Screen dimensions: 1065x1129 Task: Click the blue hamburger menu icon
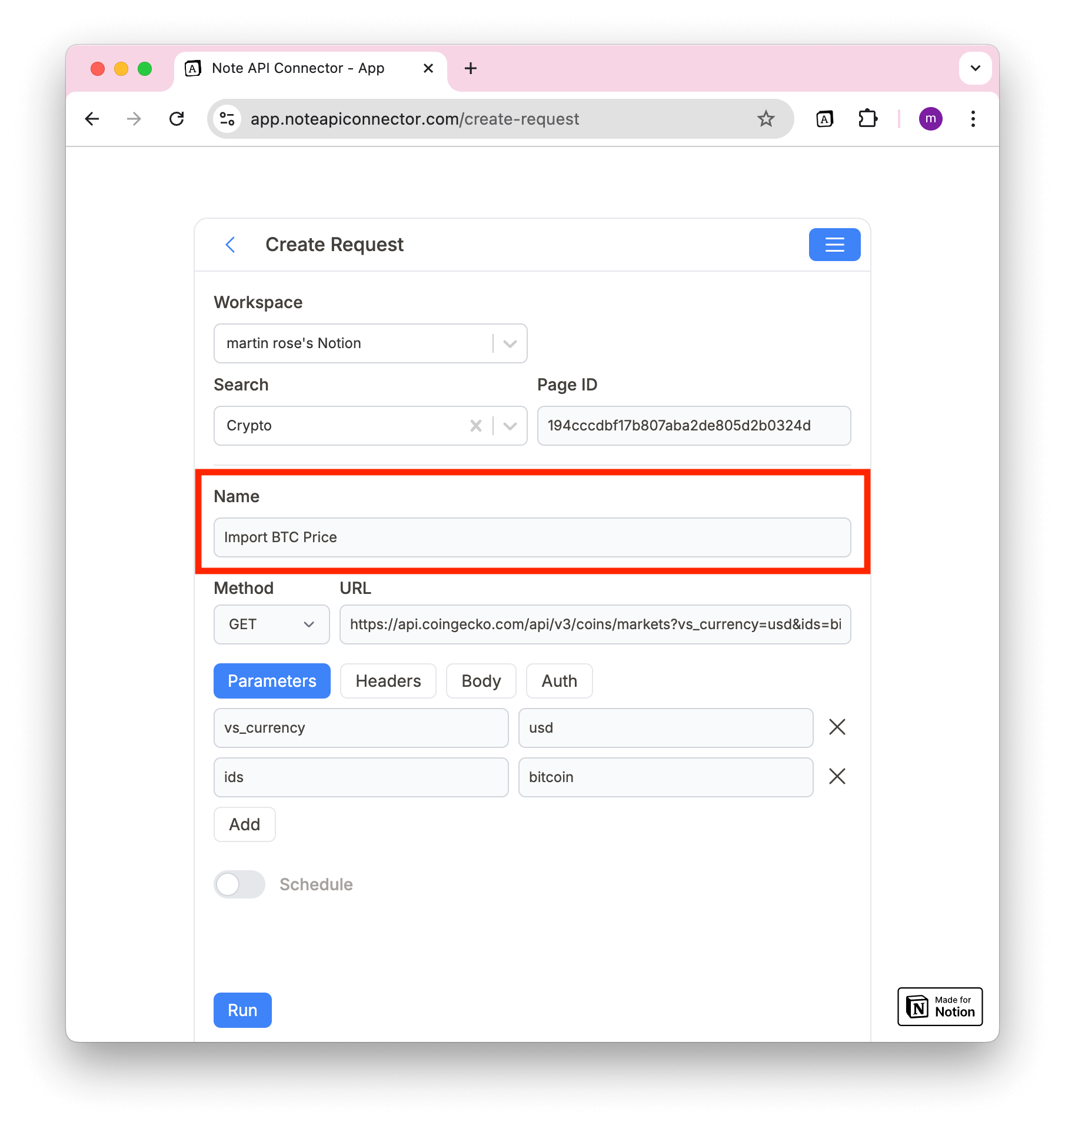coord(834,245)
